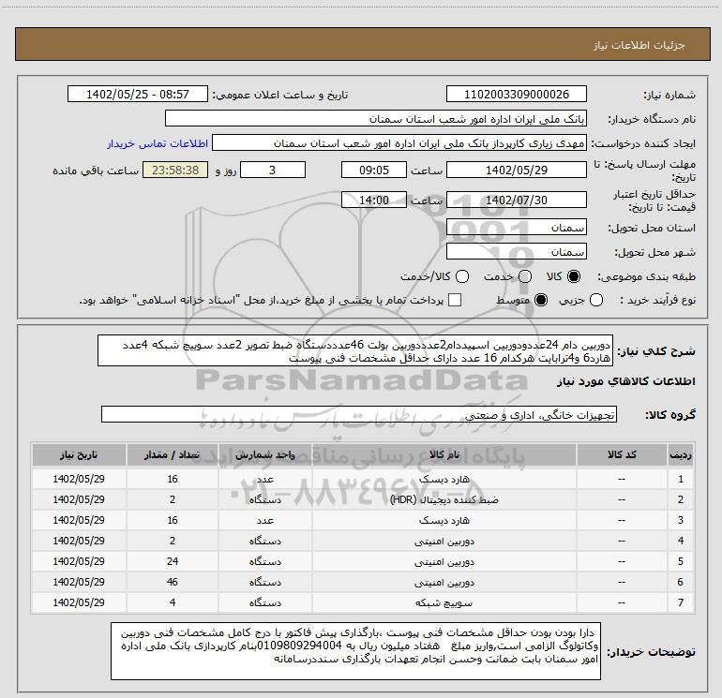Click row 1 need date 1402/05/29
The image size is (722, 698).
coord(79,479)
